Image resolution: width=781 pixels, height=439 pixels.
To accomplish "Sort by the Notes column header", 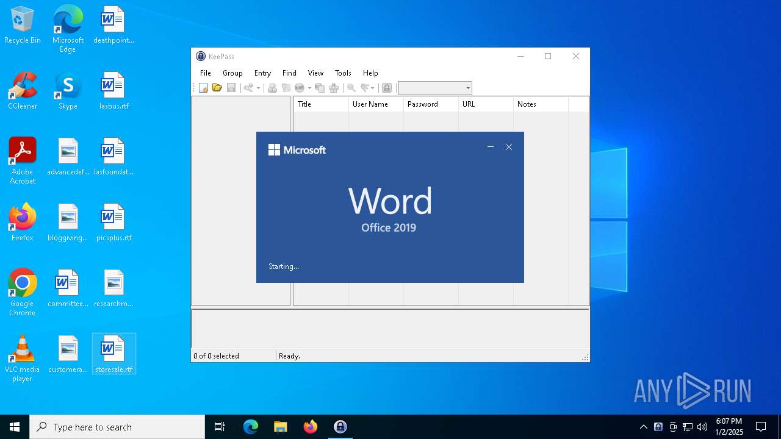I will [541, 104].
